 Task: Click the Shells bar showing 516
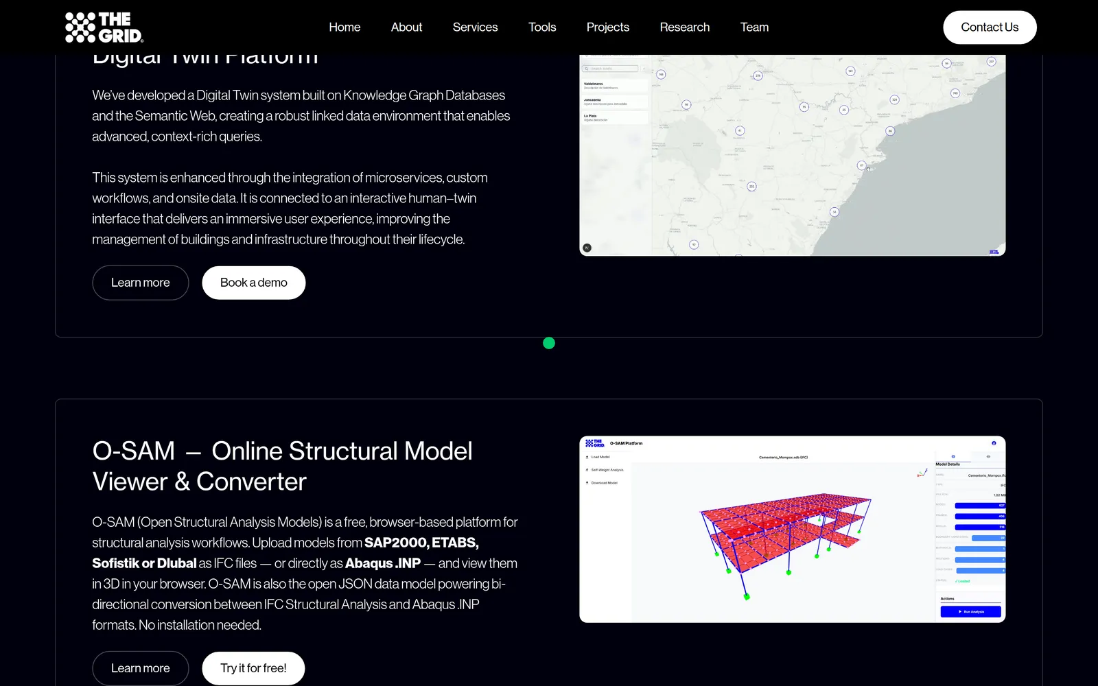point(980,527)
